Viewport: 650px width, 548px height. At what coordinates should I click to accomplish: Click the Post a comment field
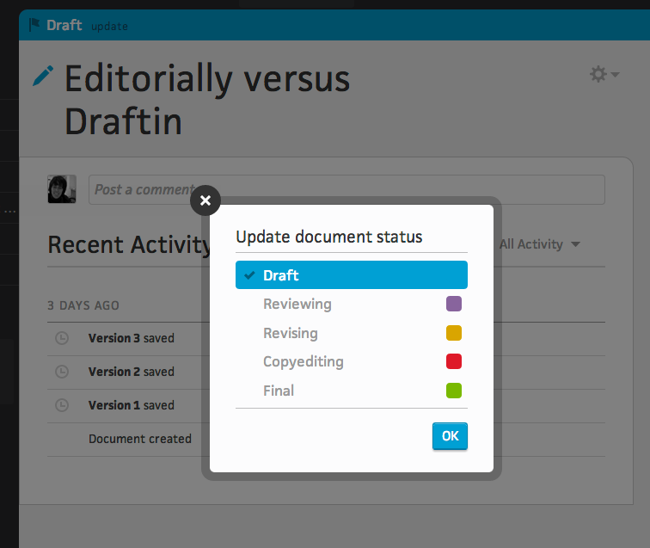[346, 189]
